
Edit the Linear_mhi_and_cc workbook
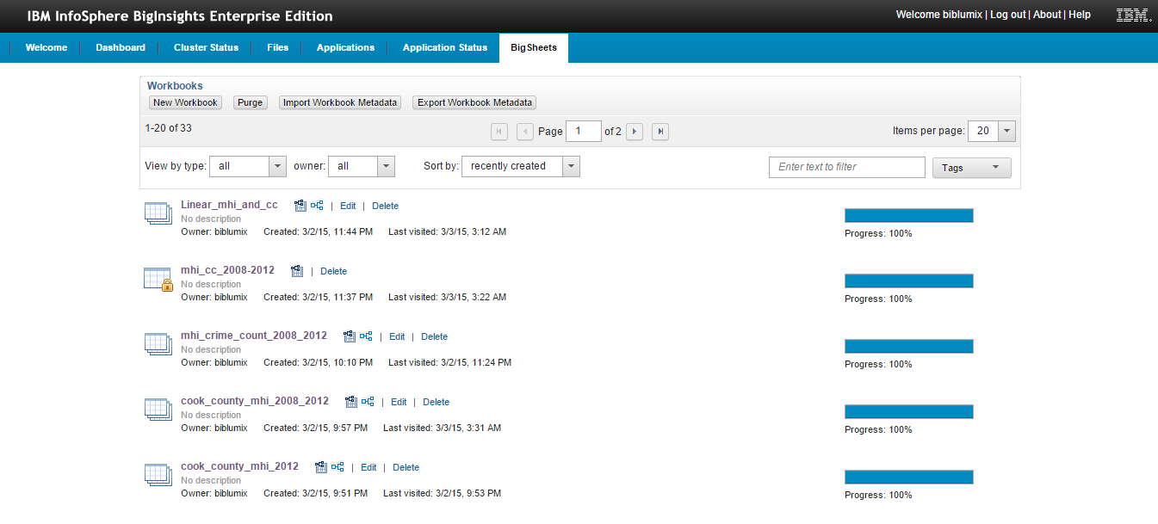pyautogui.click(x=348, y=206)
